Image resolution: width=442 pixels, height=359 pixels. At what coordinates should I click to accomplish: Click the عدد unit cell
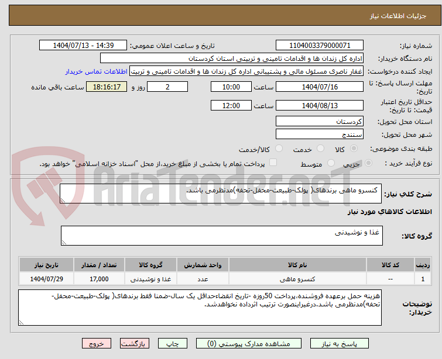[203, 279]
